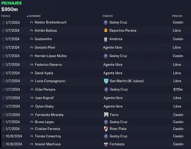Toggle the check circle for Néstor Breitenbruch

[x=3, y=22]
